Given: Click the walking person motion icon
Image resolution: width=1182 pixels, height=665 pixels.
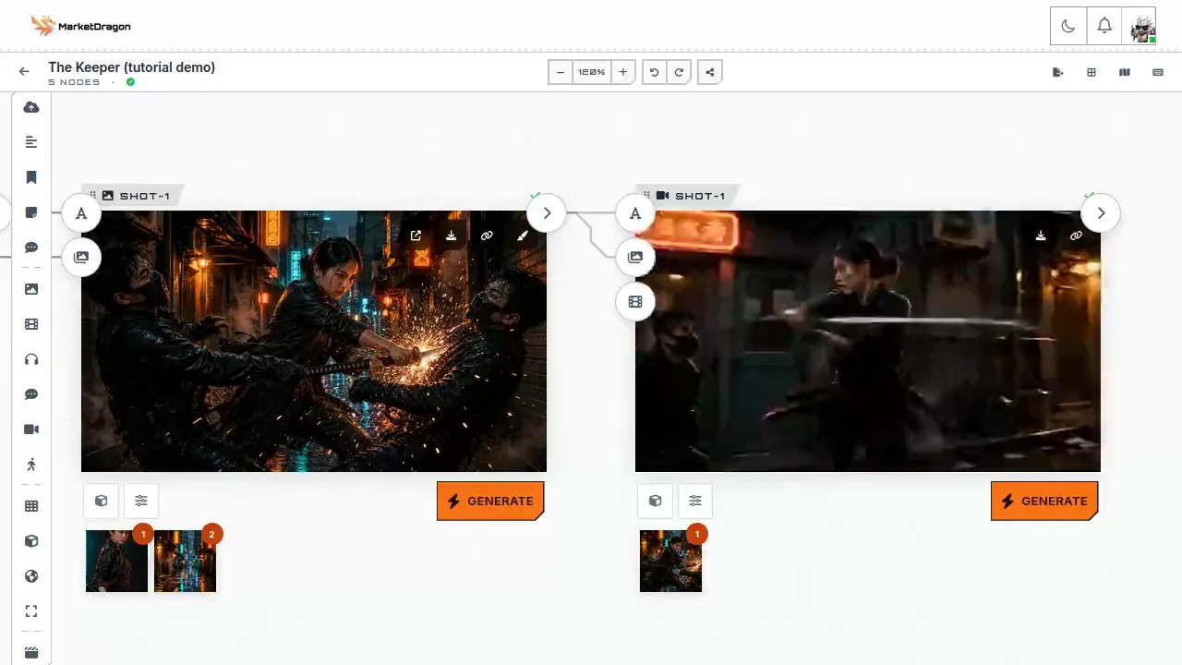Looking at the screenshot, I should tap(31, 465).
